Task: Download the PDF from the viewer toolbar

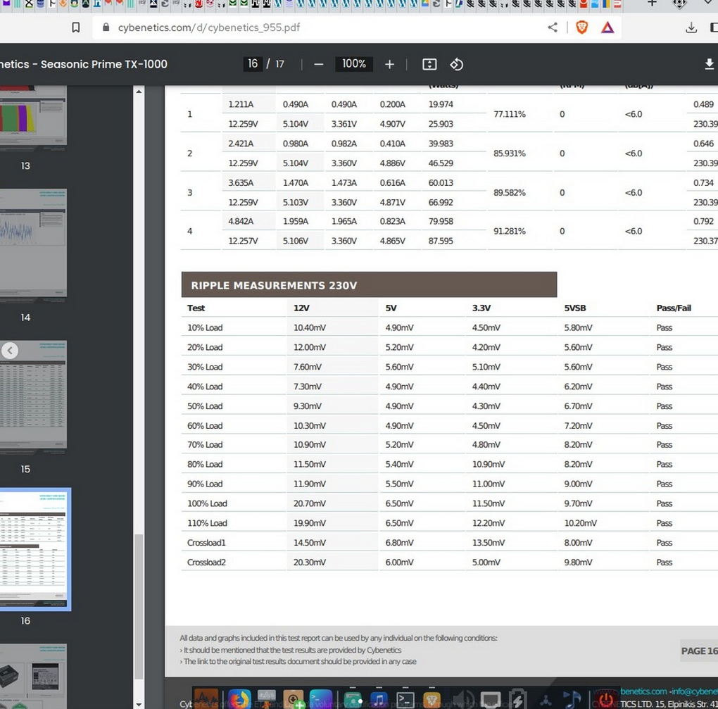Action: point(709,64)
